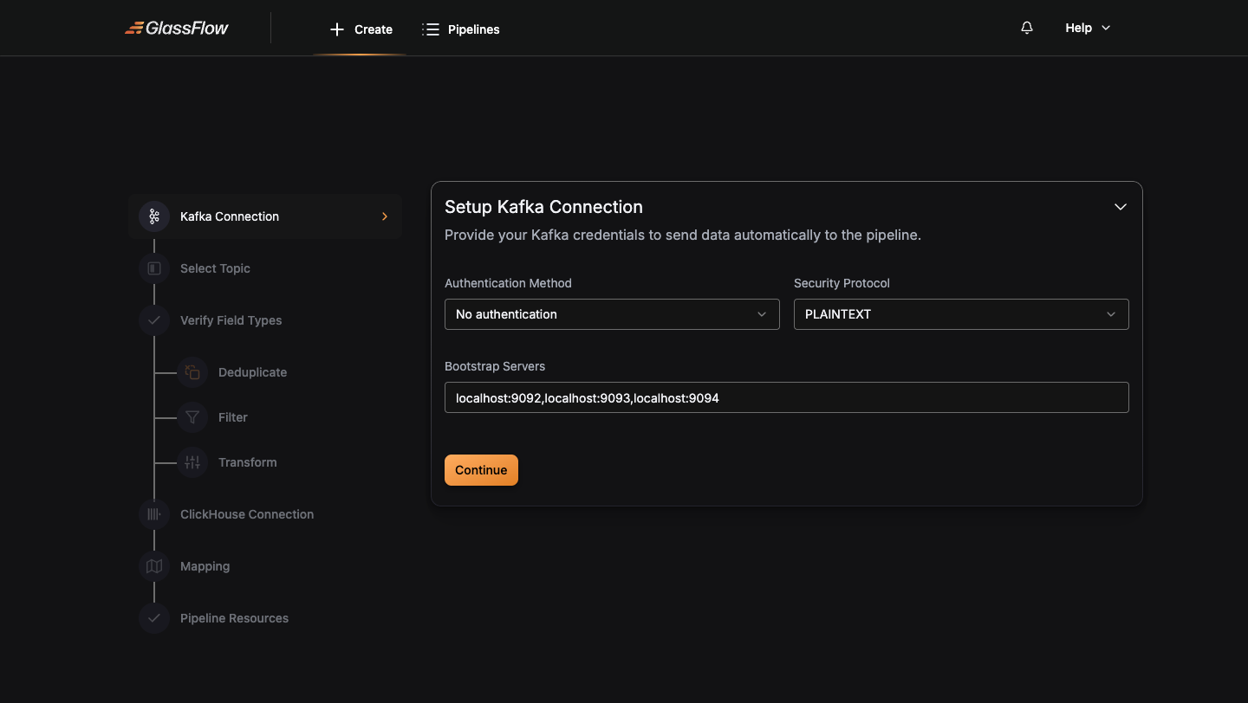Image resolution: width=1248 pixels, height=703 pixels.
Task: Open the Security Protocol dropdown
Action: click(x=961, y=314)
